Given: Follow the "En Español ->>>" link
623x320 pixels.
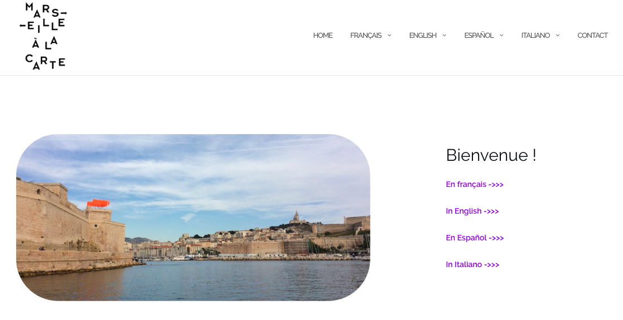Looking at the screenshot, I should [x=475, y=238].
